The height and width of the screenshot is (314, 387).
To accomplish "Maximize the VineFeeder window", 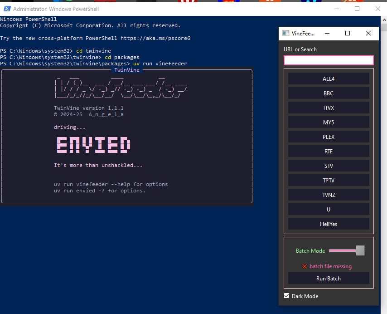I will (x=348, y=34).
